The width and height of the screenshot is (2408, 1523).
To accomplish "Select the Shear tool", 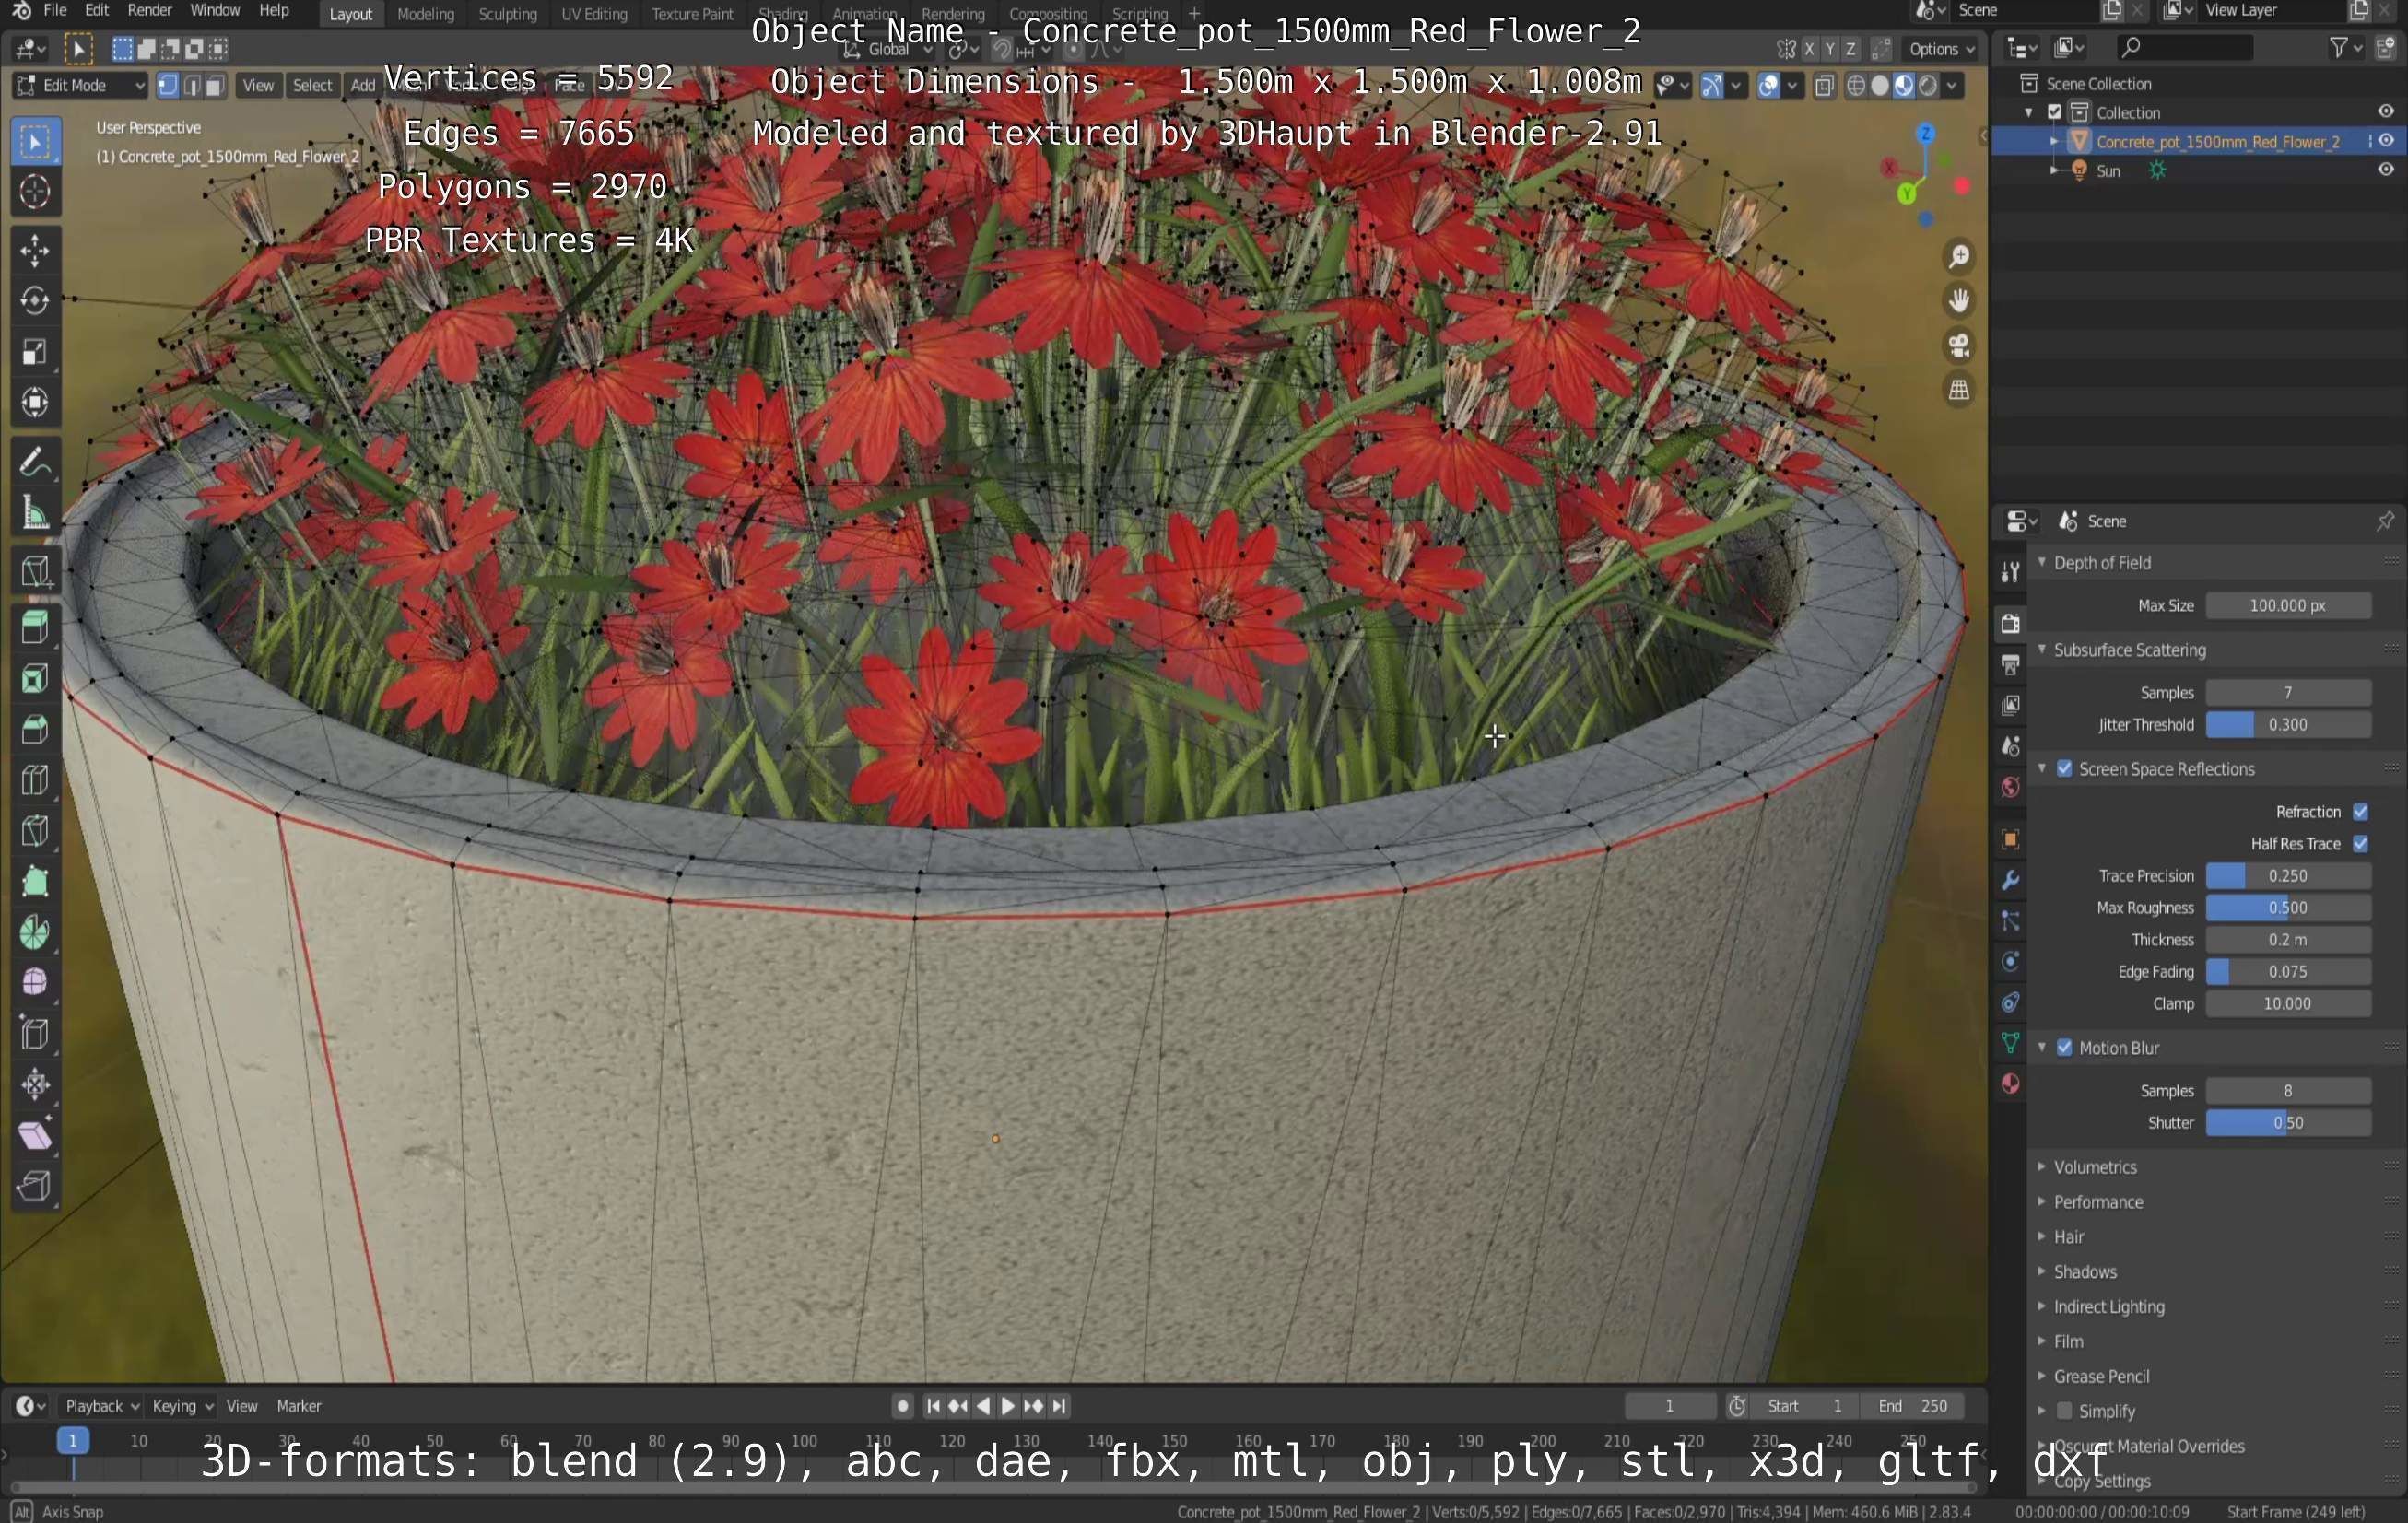I will (x=35, y=1136).
